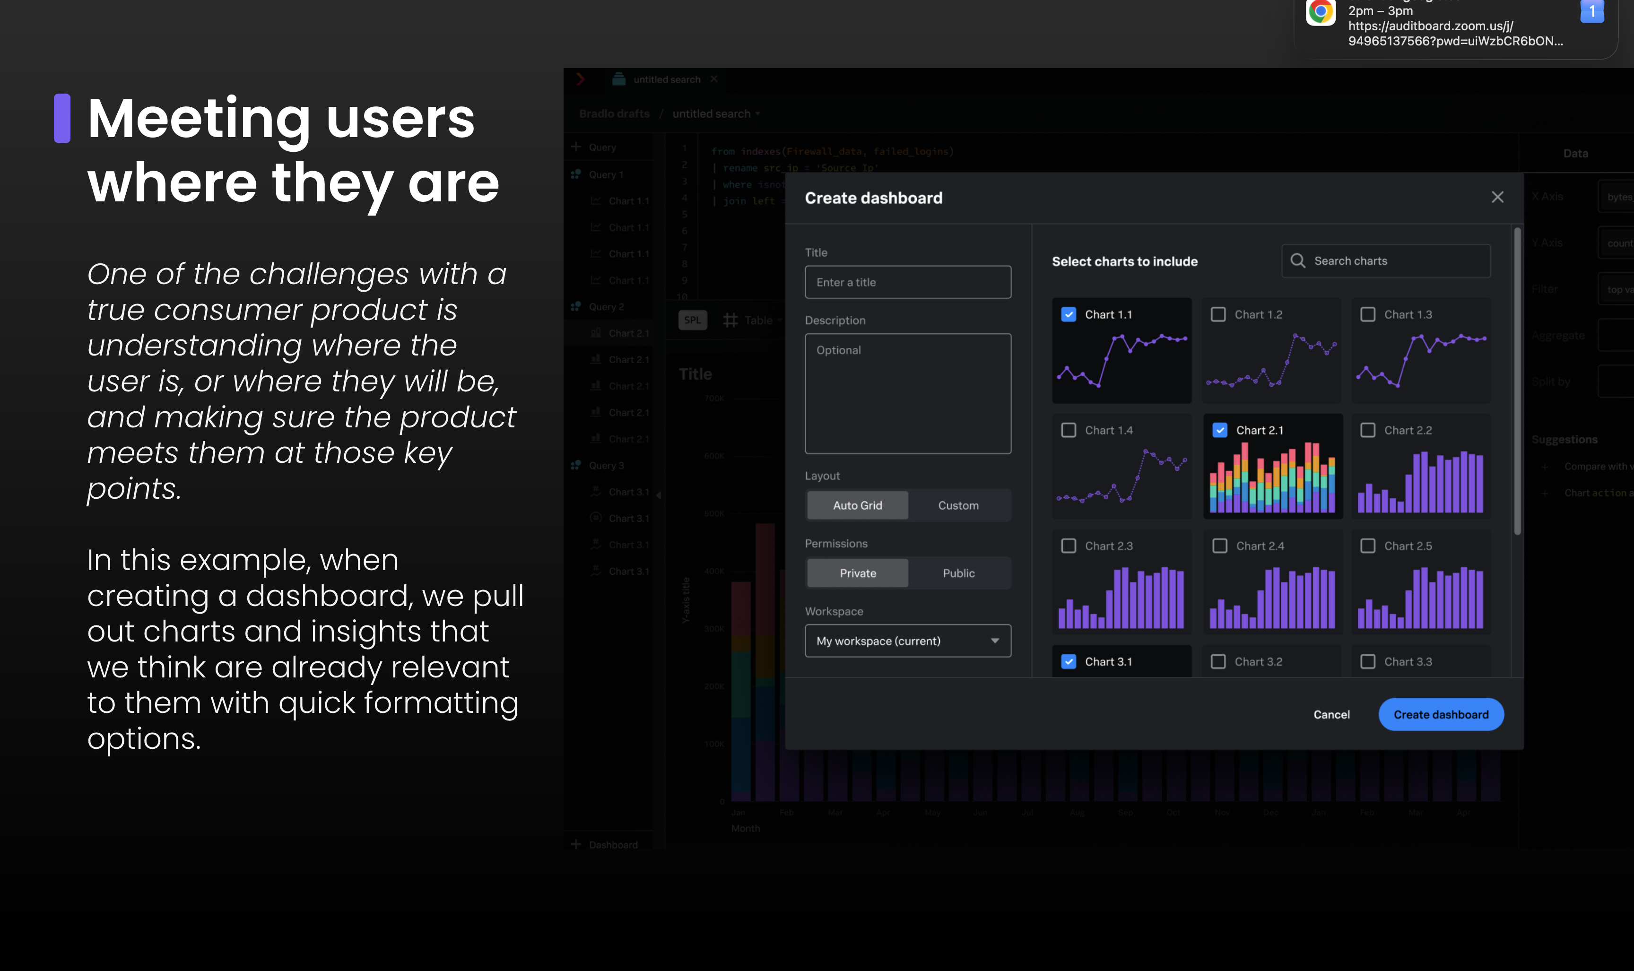Click the Create dashboard button
Image resolution: width=1634 pixels, height=971 pixels.
pos(1441,714)
